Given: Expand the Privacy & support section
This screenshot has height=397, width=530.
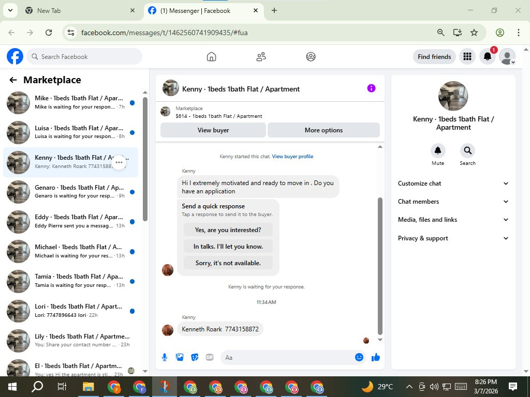Looking at the screenshot, I should (453, 238).
